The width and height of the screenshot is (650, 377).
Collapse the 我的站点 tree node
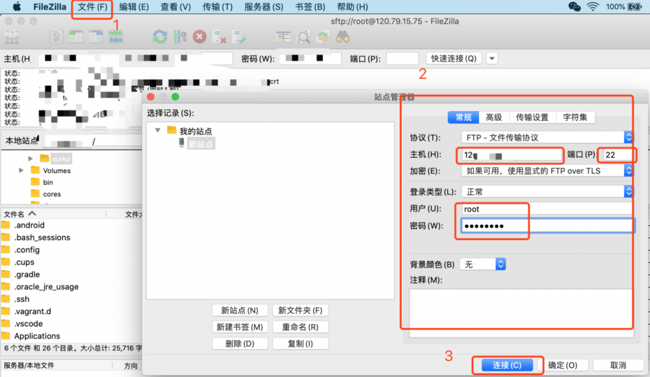[155, 129]
